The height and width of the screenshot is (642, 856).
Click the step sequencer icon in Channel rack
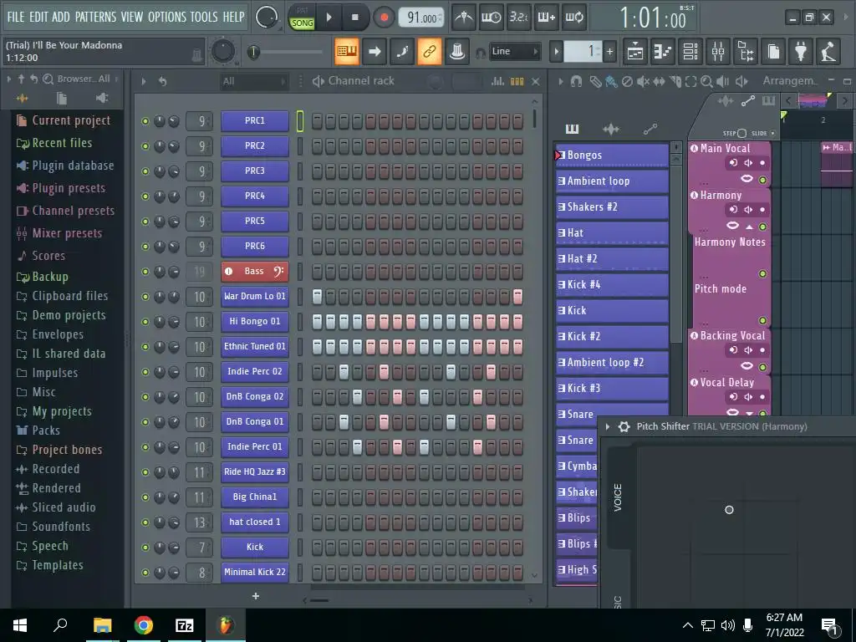(517, 81)
